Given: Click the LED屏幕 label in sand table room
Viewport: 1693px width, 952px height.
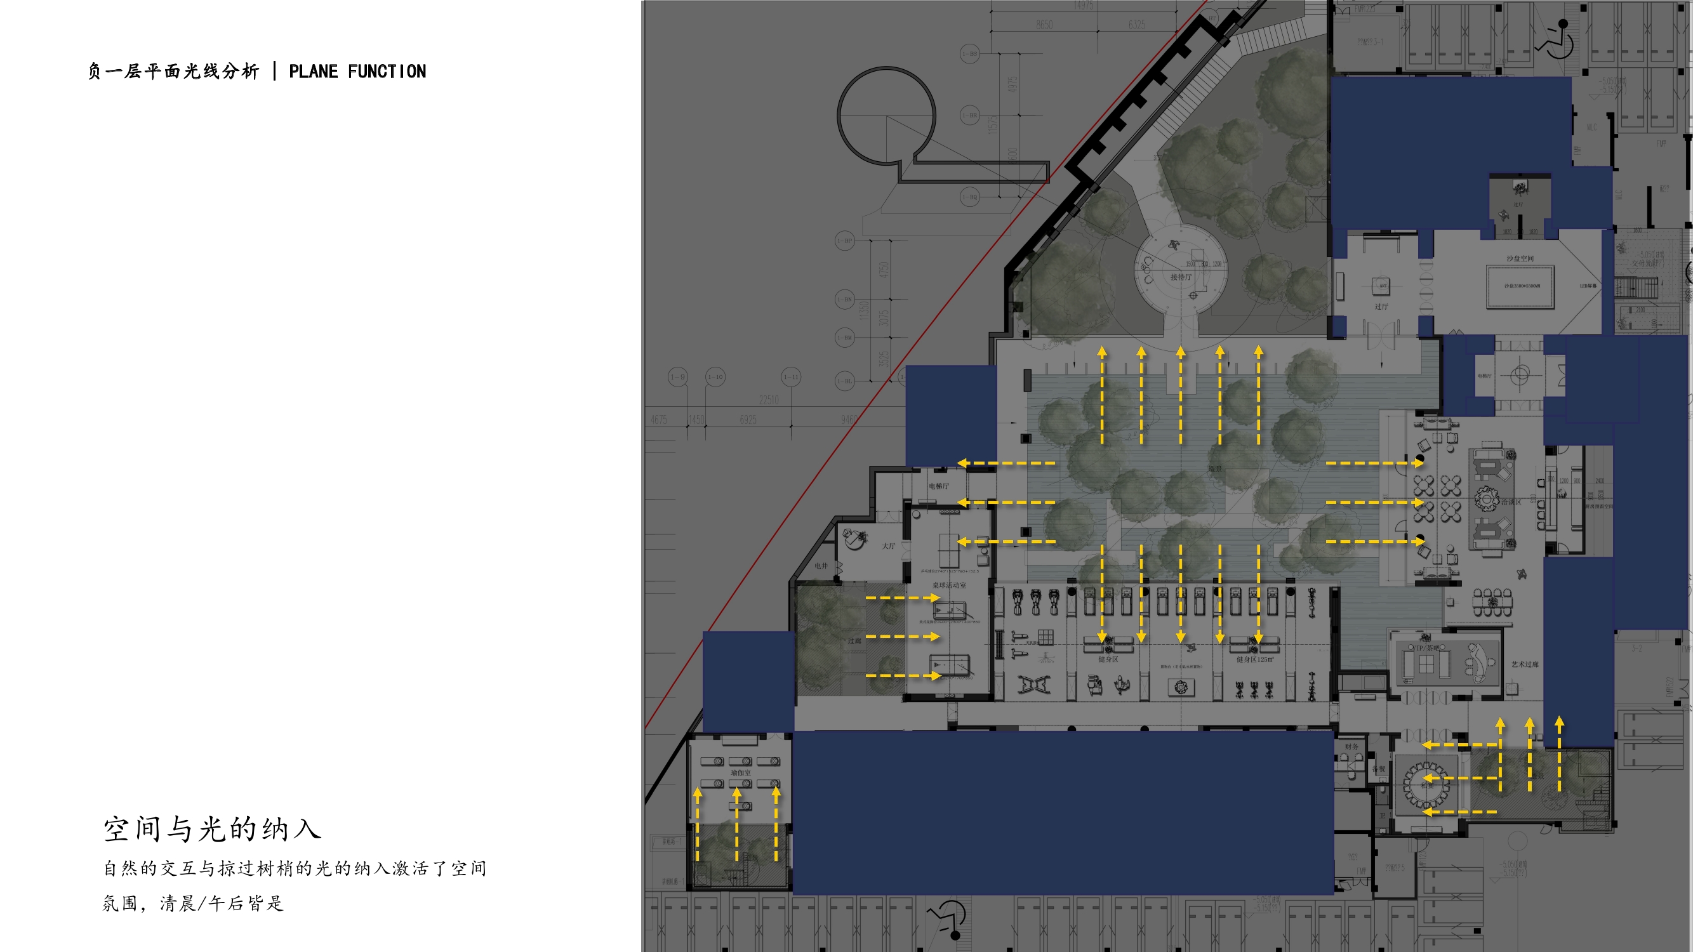Looking at the screenshot, I should pos(1588,286).
